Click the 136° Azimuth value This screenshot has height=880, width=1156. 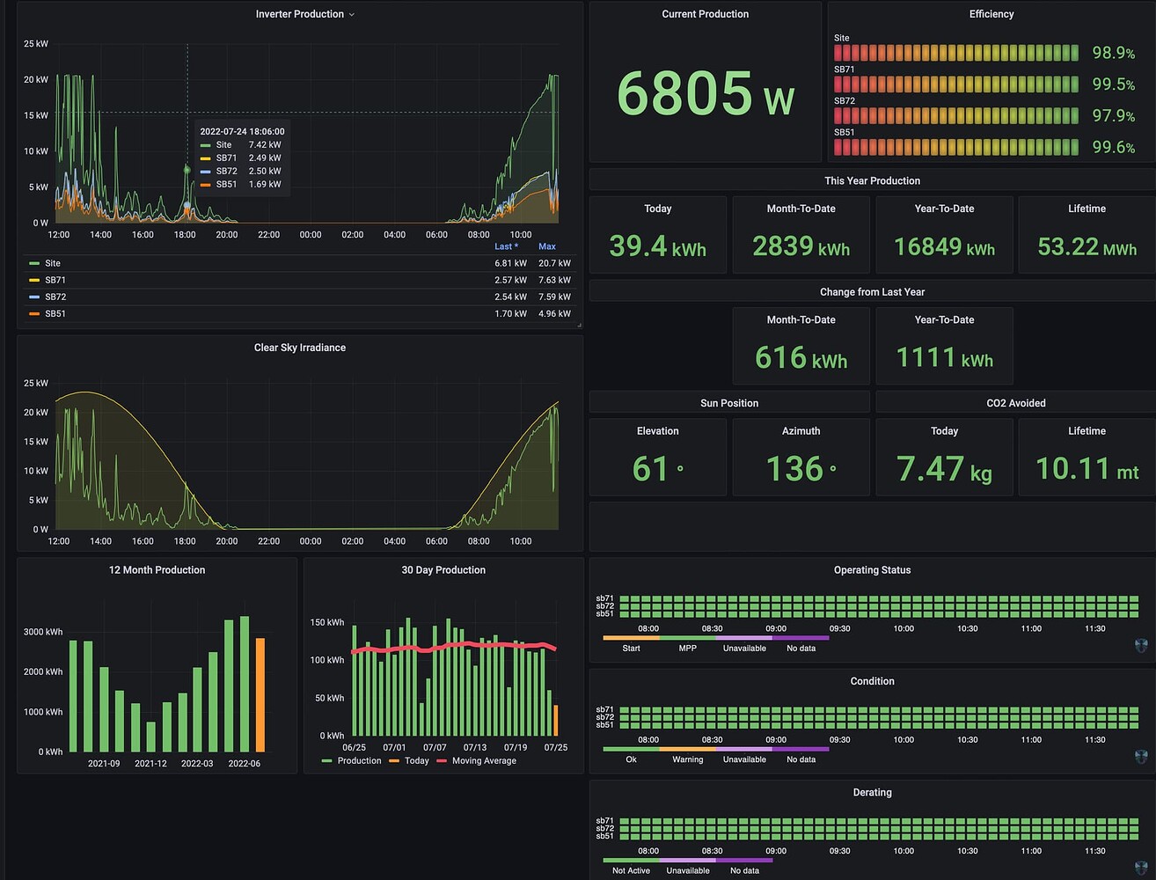coord(801,468)
